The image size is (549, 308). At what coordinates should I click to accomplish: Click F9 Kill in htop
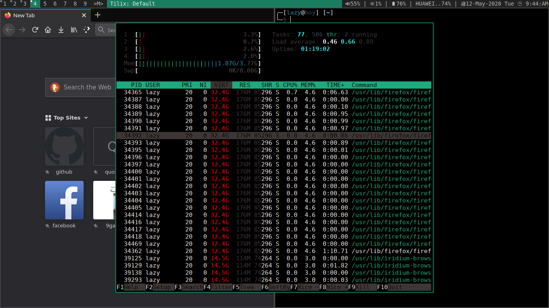(x=363, y=287)
